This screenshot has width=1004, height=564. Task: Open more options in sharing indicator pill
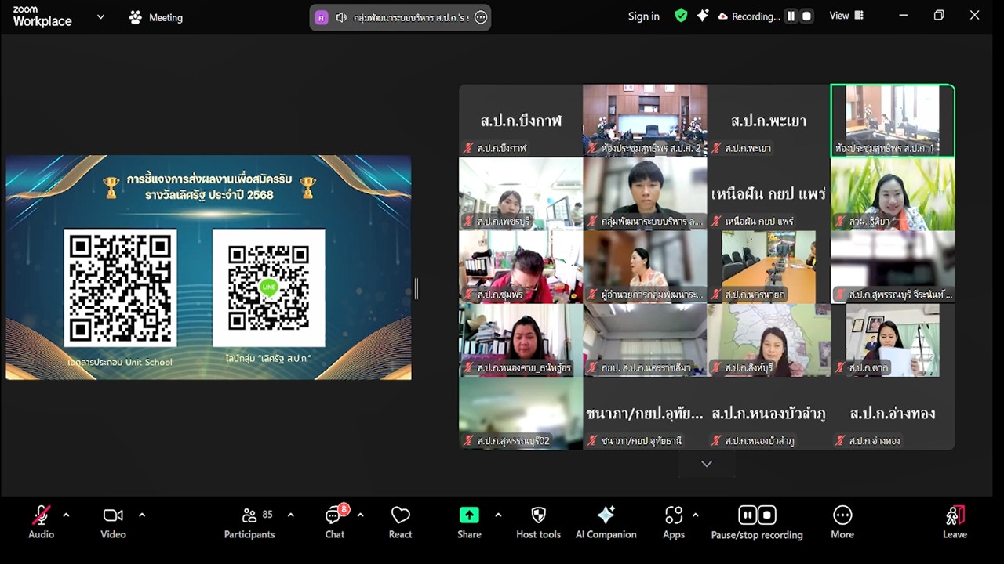(x=481, y=17)
